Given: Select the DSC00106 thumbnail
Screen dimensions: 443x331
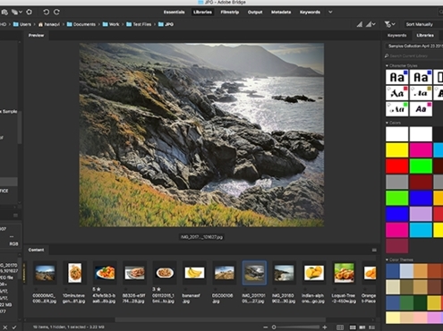Looking at the screenshot, I should [225, 273].
